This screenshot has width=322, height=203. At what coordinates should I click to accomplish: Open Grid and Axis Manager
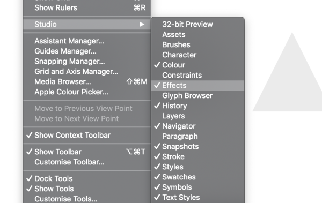[x=87, y=71]
